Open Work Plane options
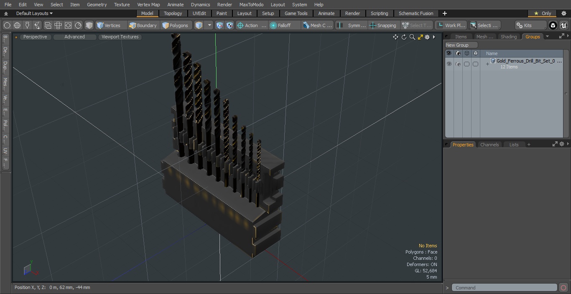This screenshot has height=294, width=571. tap(451, 25)
